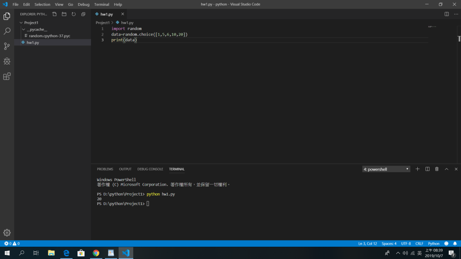Switch to the hw1.py editor tab
Viewport: 461px width, 259px height.
[107, 14]
